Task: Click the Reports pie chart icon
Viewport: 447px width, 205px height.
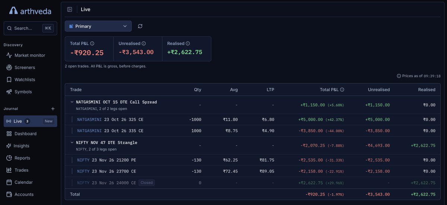Action: point(9,158)
